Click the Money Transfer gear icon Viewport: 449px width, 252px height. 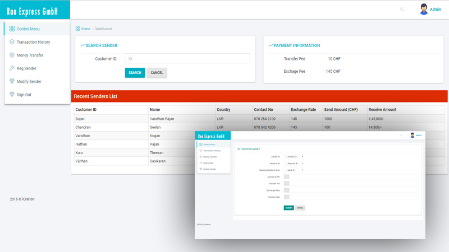(x=12, y=55)
